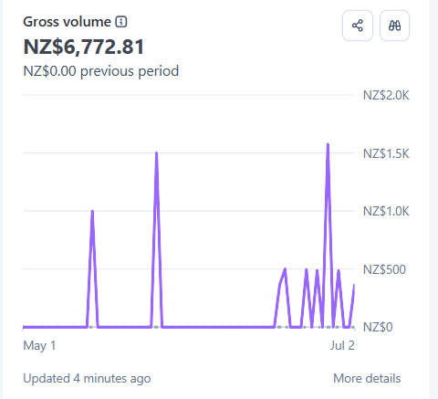
Task: Select the second peak reaching NZ$1.5K
Action: (156, 152)
